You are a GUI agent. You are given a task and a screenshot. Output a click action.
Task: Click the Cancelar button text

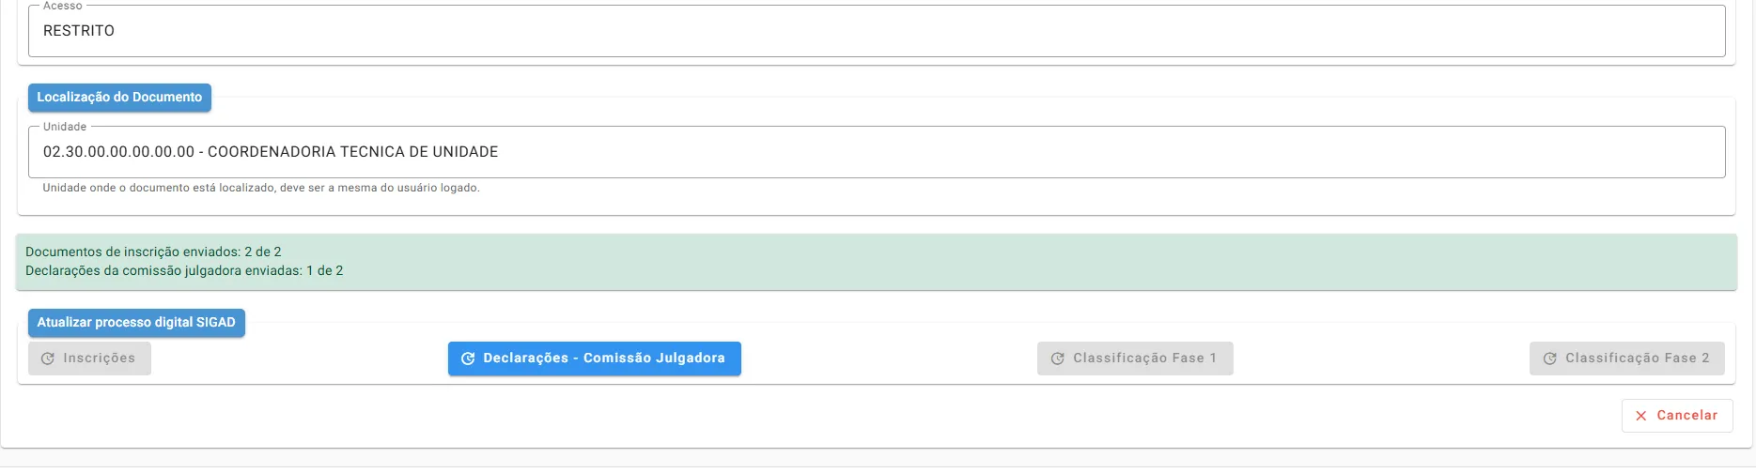(x=1686, y=416)
